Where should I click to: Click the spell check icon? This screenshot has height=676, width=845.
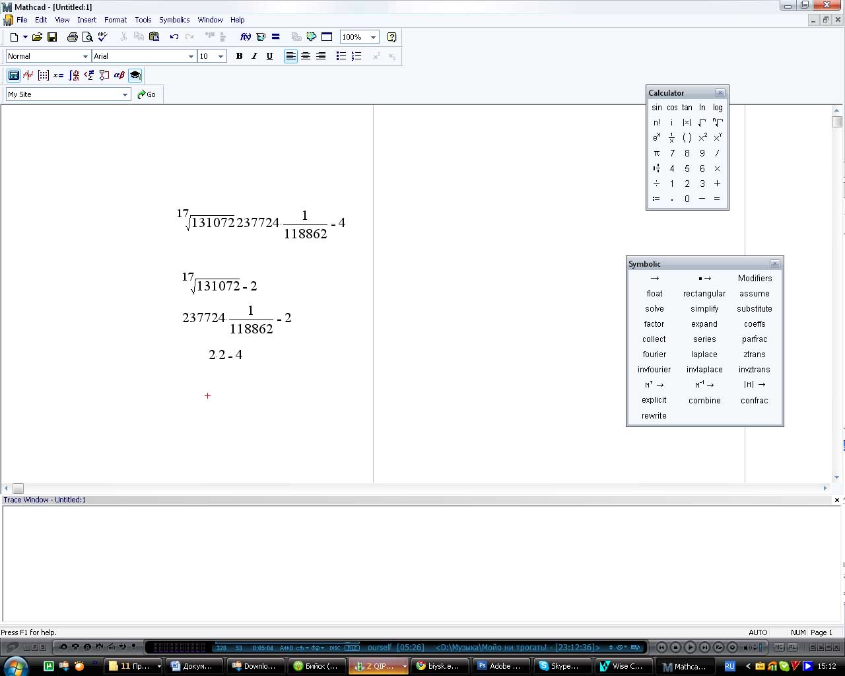tap(103, 37)
